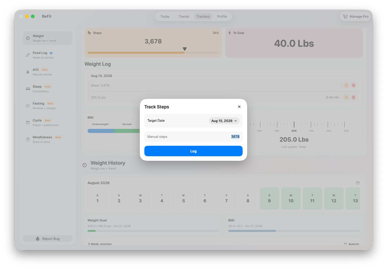Open the Sleep tracker
387x269 pixels.
point(48,89)
